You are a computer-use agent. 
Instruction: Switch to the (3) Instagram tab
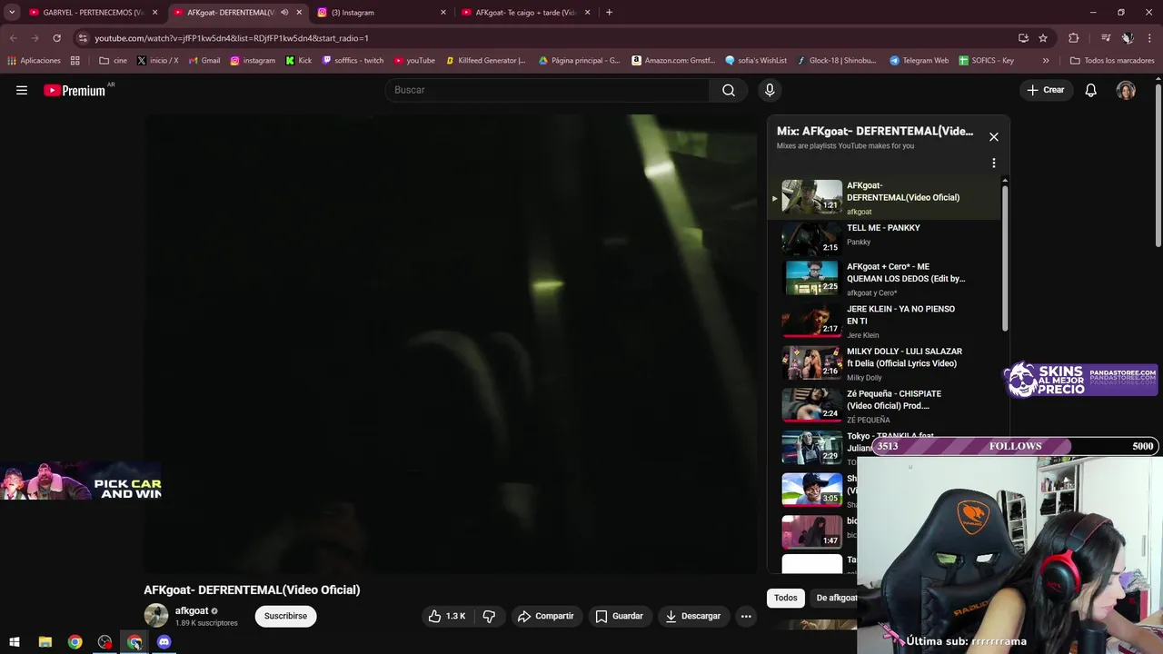coord(380,12)
